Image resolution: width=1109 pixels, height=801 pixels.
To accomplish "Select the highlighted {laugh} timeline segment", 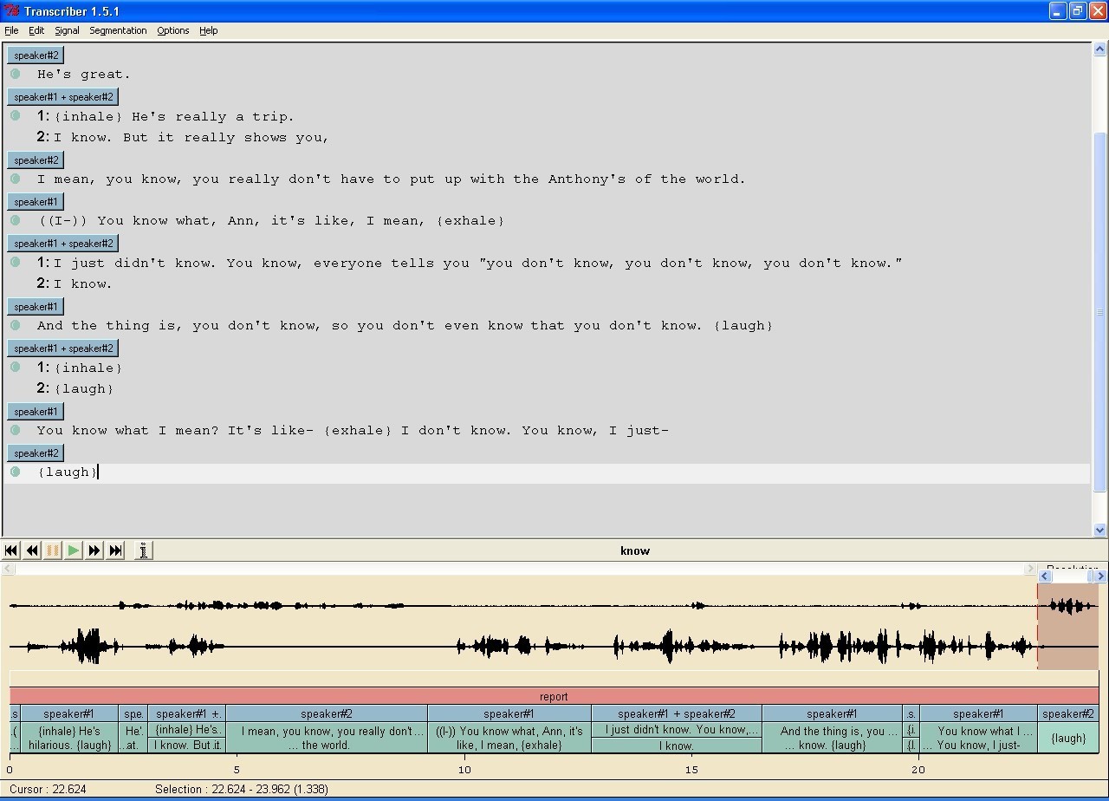I will coord(1068,738).
